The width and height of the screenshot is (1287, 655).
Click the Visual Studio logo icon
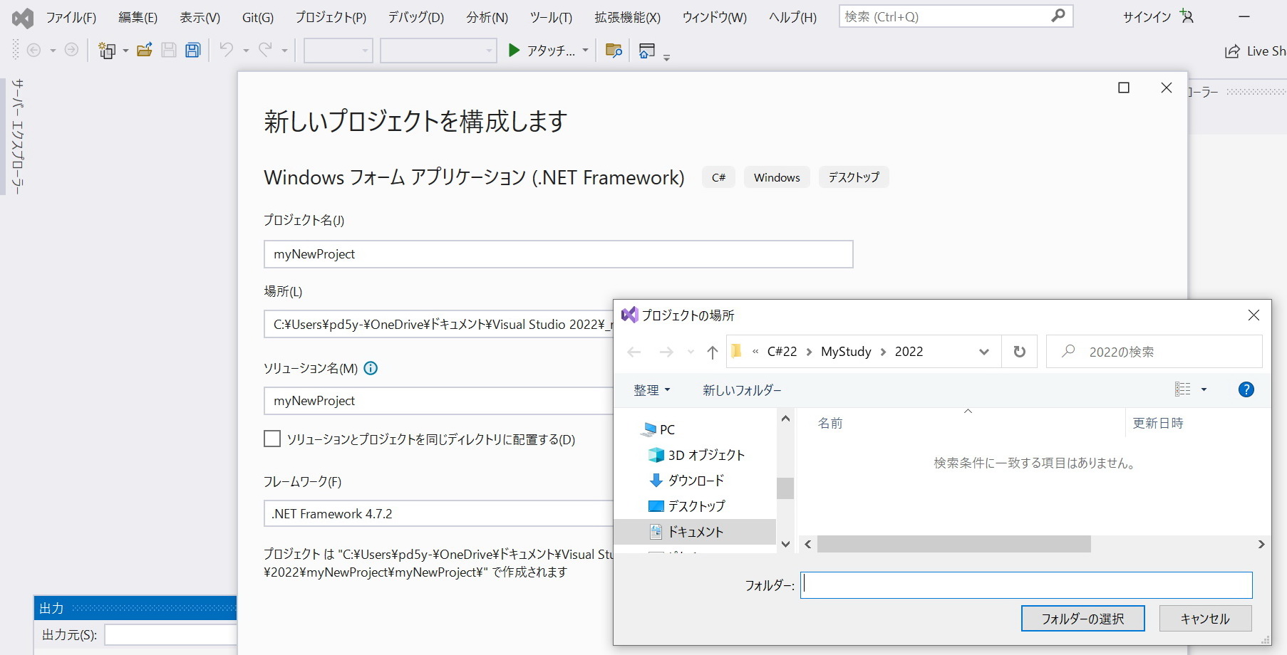point(23,18)
